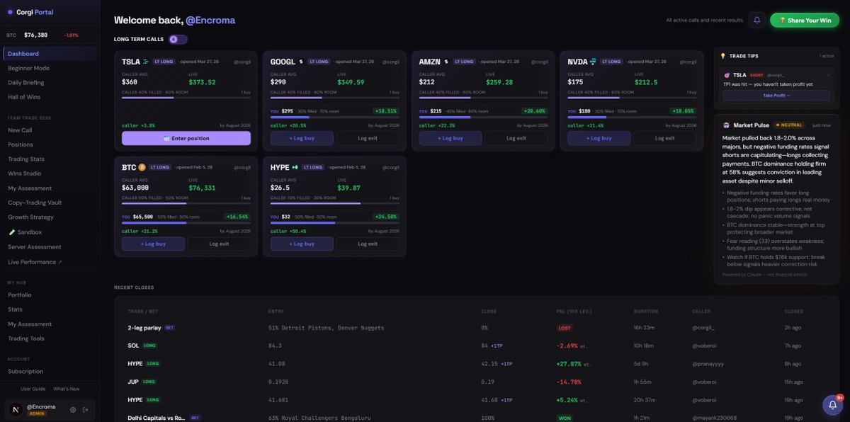
Task: Log exit on AMZN card
Action: point(516,138)
